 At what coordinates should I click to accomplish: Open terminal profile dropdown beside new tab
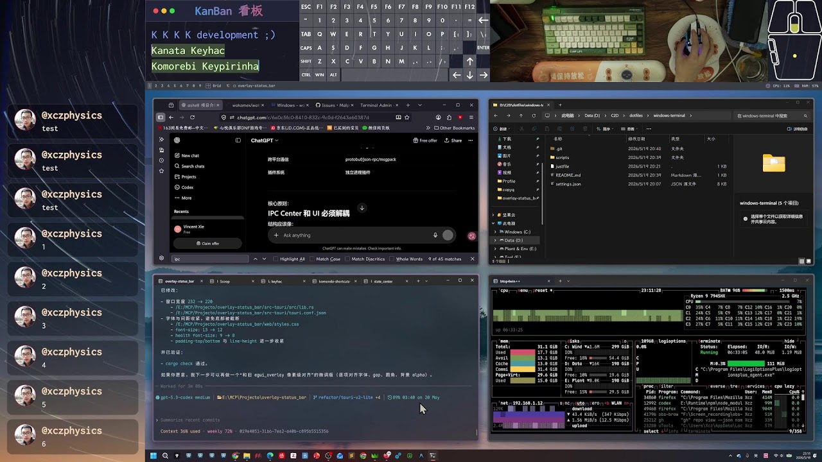[x=426, y=281]
